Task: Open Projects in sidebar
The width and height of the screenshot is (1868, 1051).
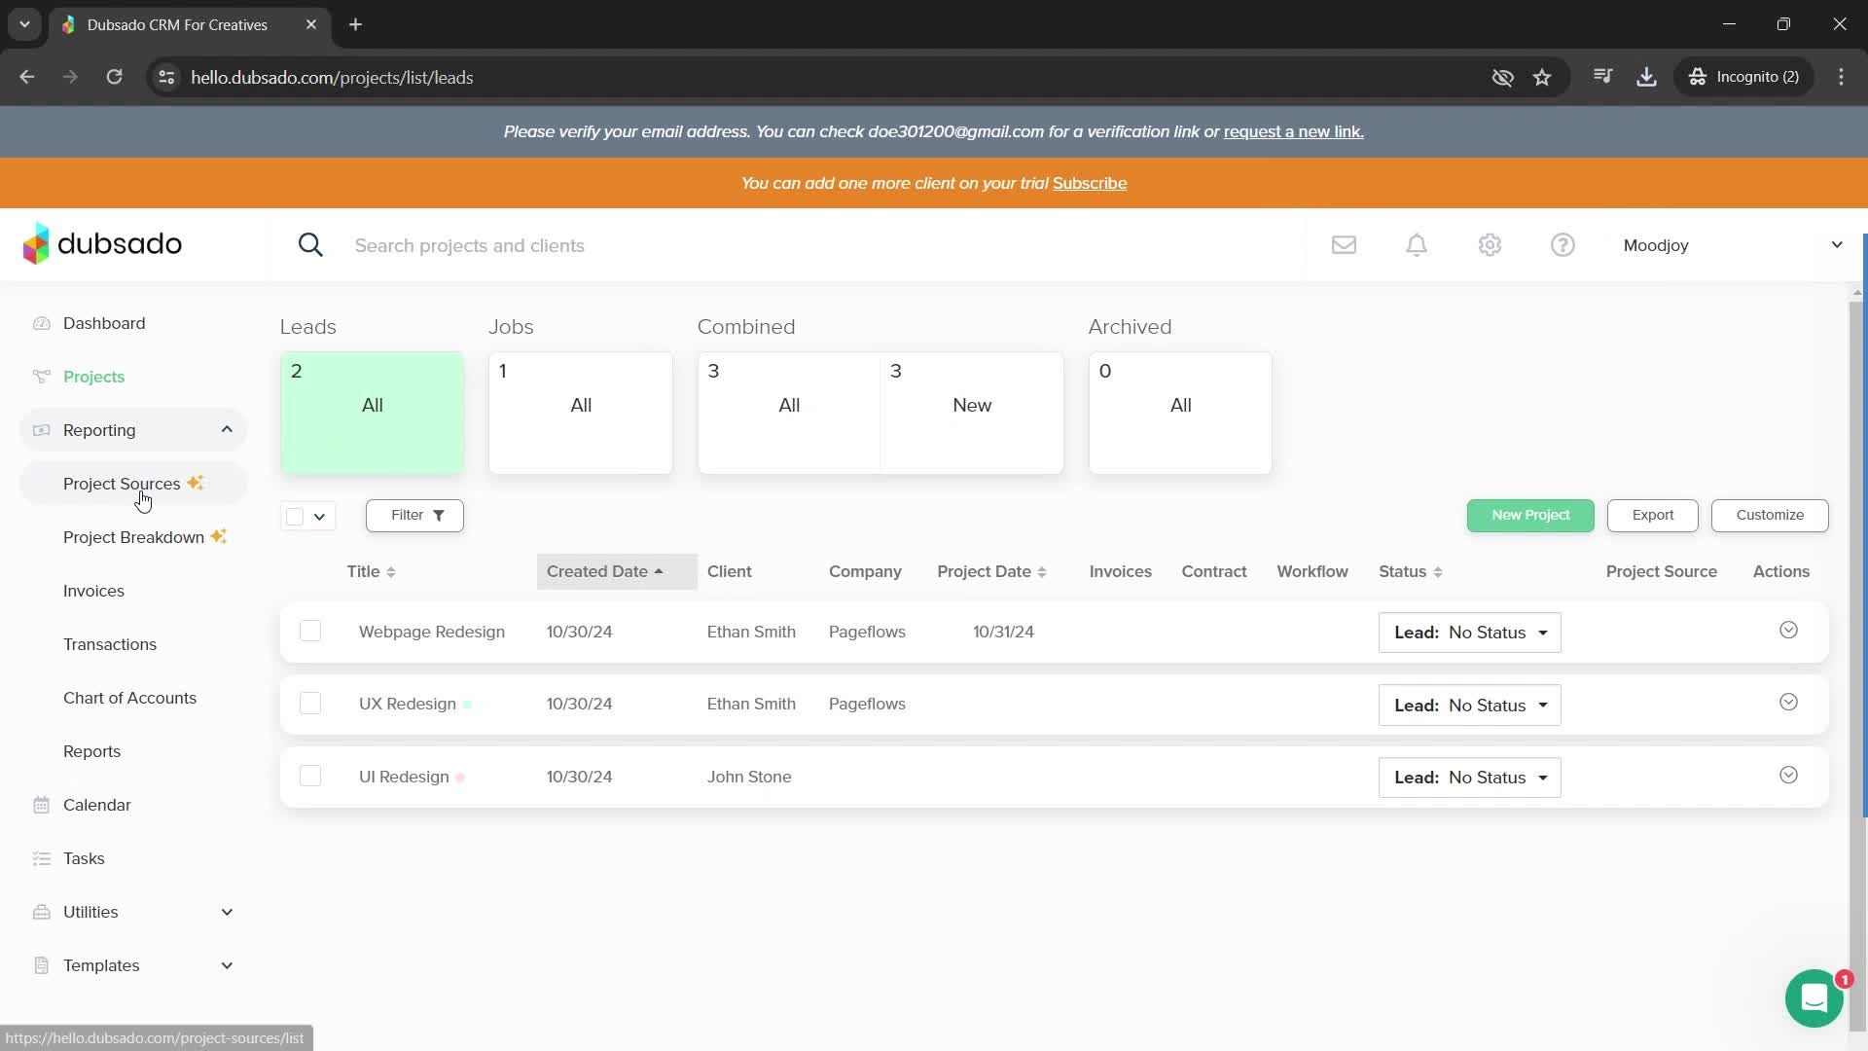Action: 93,377
